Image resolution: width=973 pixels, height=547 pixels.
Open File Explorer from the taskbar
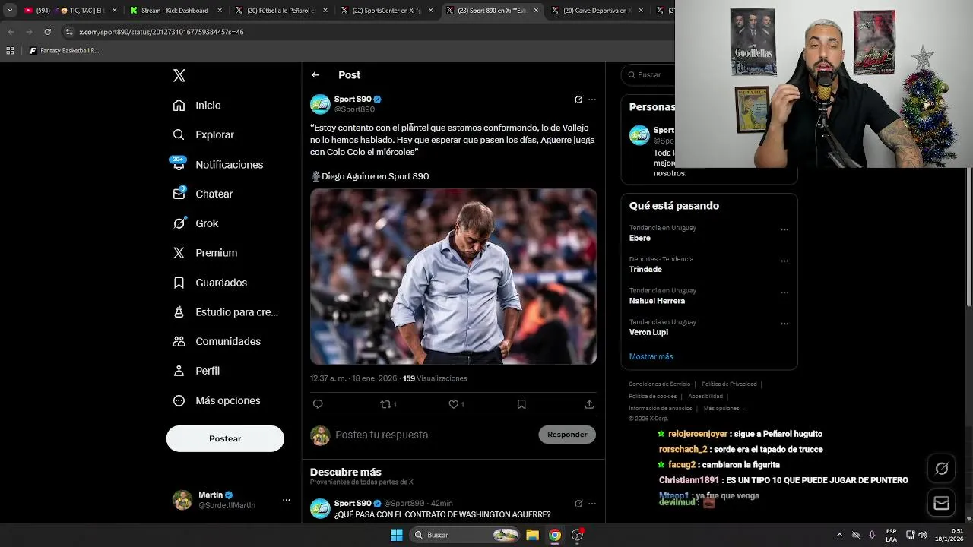(532, 535)
